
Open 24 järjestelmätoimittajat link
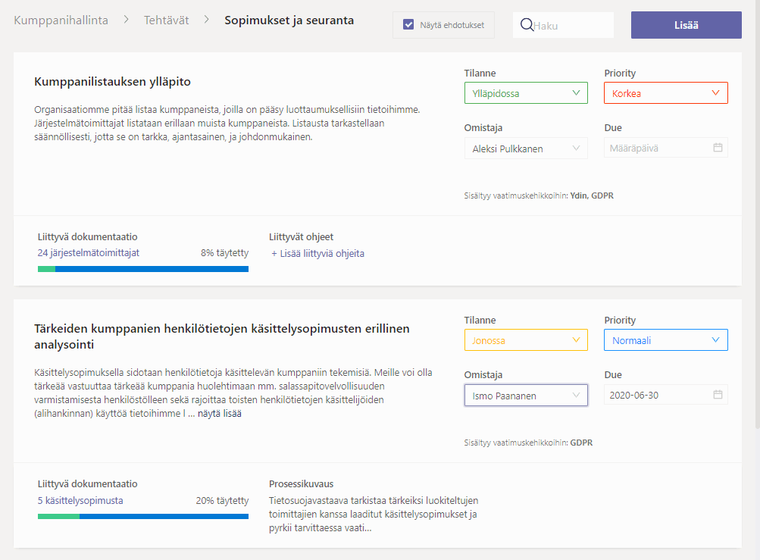pyautogui.click(x=88, y=252)
